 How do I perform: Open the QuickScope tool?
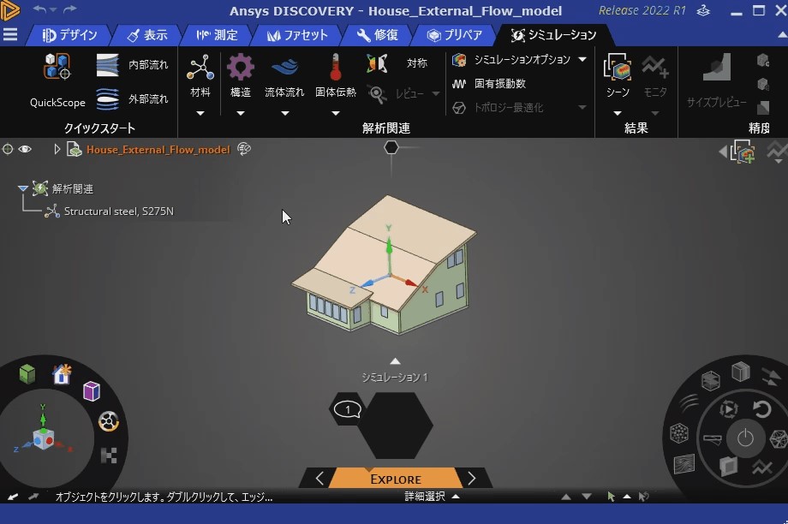point(57,80)
